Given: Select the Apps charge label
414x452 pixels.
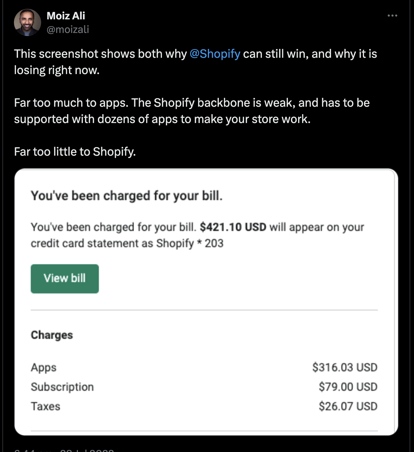Looking at the screenshot, I should click(x=44, y=367).
